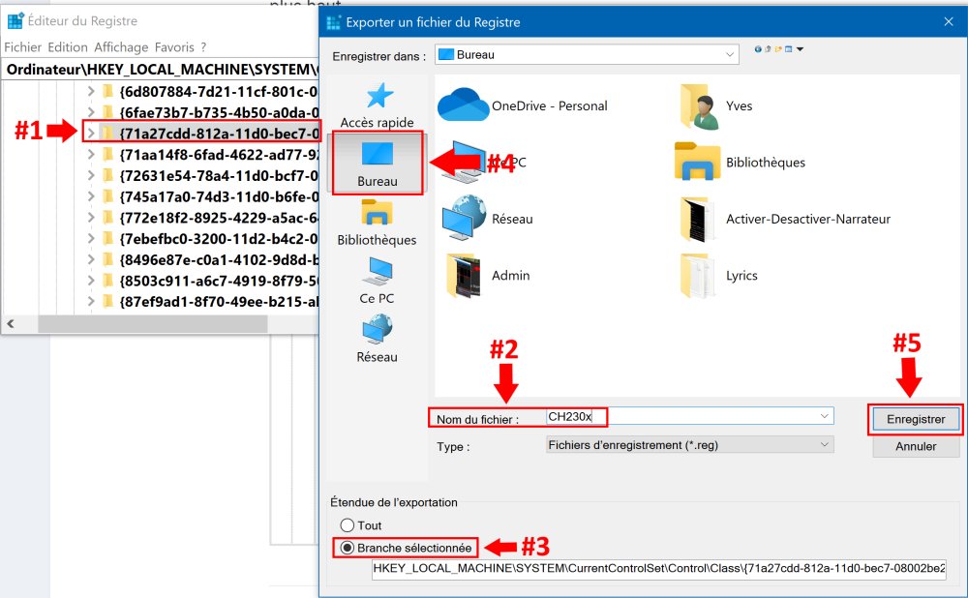Image resolution: width=968 pixels, height=598 pixels.
Task: Open the file Type dropdown list
Action: (689, 445)
